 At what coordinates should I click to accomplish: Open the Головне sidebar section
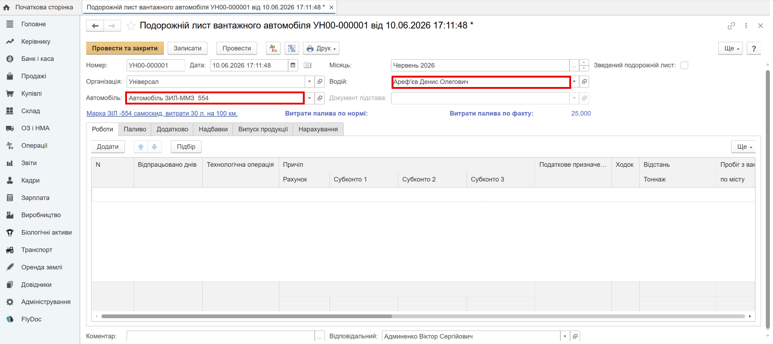(x=33, y=24)
